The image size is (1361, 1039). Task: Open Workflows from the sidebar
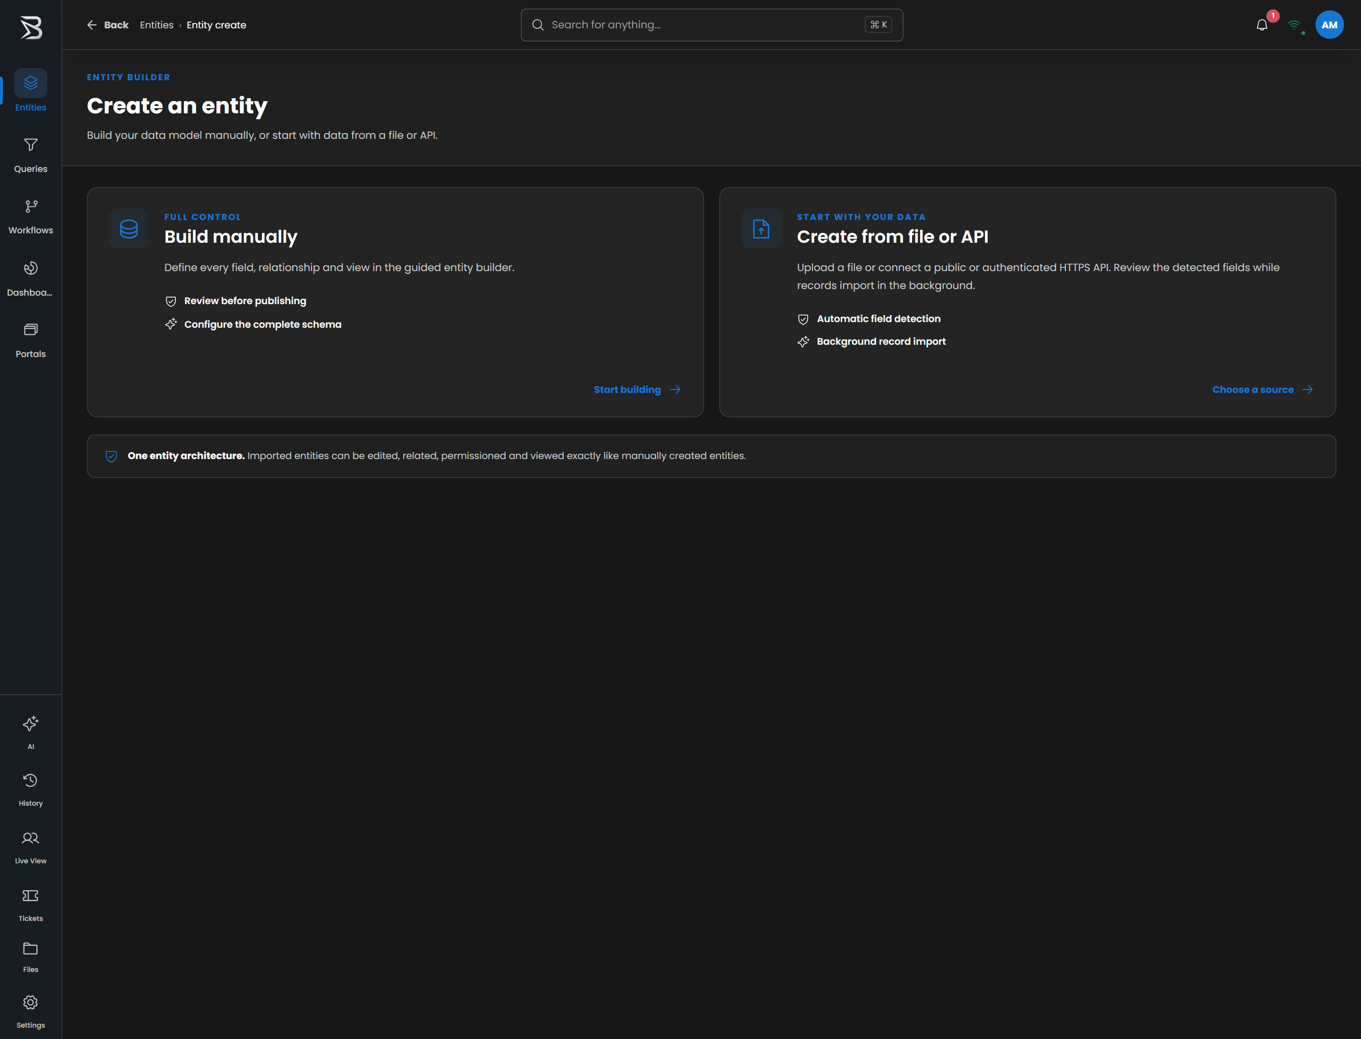pyautogui.click(x=30, y=216)
